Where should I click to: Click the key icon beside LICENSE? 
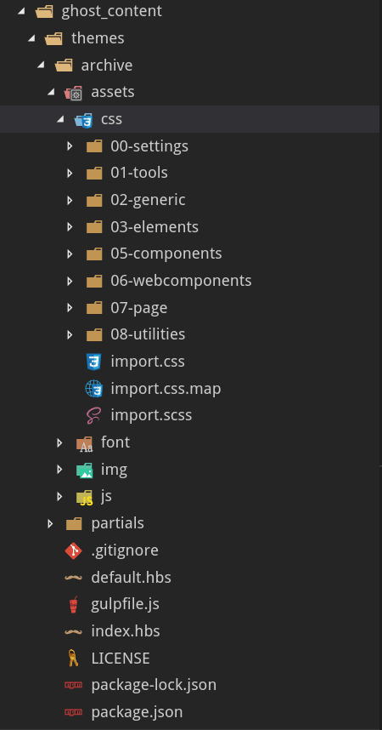73,659
